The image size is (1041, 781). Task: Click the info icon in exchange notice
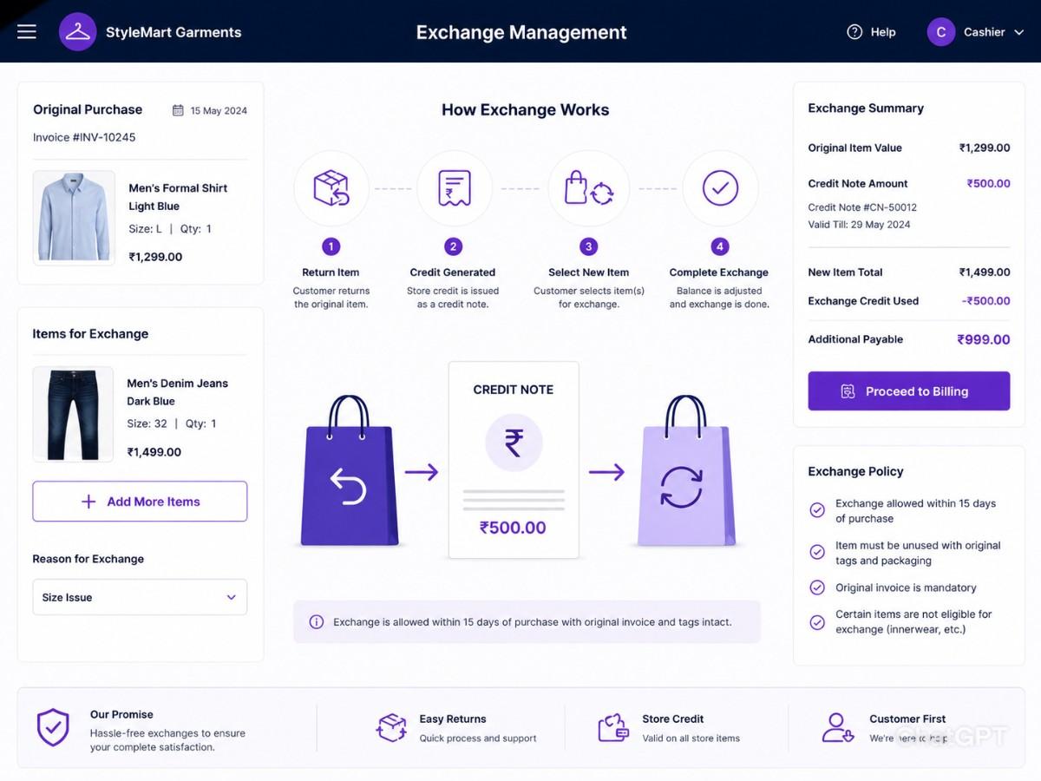coord(317,622)
